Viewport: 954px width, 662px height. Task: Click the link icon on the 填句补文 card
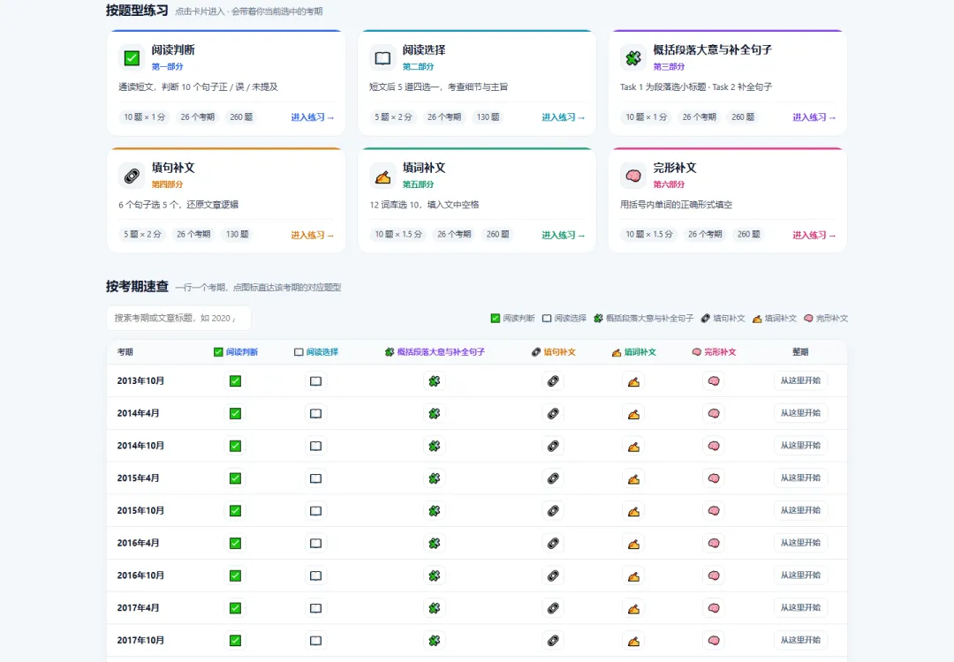pyautogui.click(x=132, y=176)
